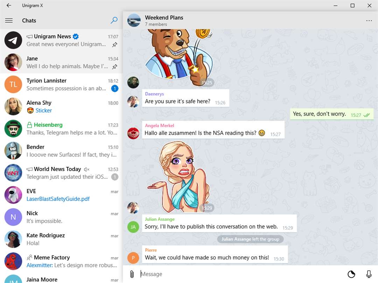This screenshot has height=283, width=378.
Task: Click the pin icon on Unigram News chat
Action: tap(115, 44)
